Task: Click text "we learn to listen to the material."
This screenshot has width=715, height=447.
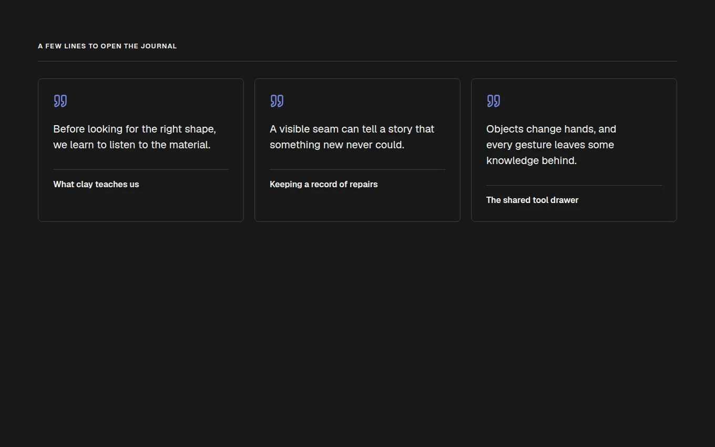Action: (x=132, y=145)
